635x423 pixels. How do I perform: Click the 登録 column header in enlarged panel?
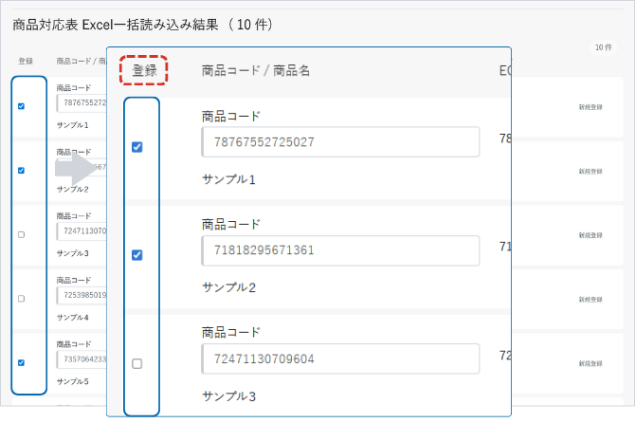(144, 70)
